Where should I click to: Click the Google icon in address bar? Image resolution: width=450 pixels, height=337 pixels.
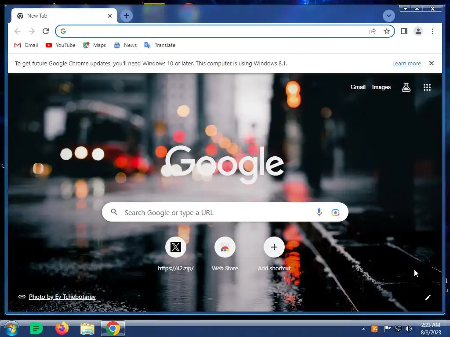point(63,31)
